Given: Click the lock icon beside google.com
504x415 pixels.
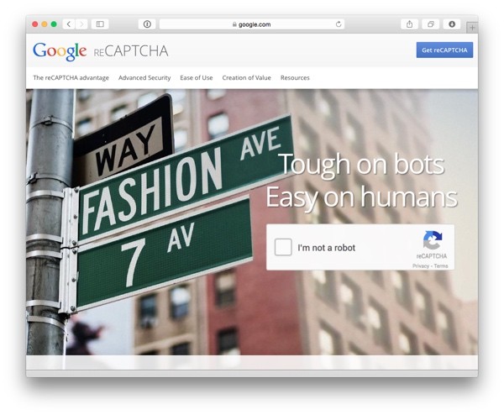Looking at the screenshot, I should [x=234, y=24].
